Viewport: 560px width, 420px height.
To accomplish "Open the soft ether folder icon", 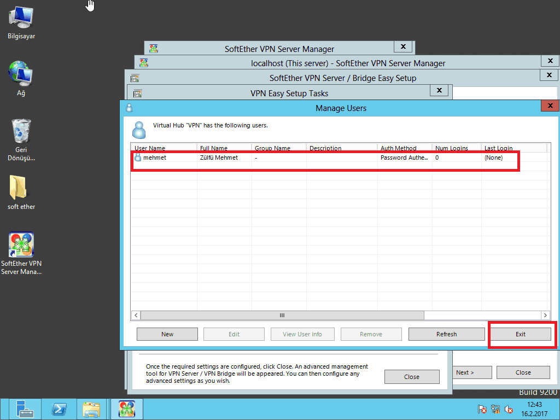I will tap(21, 188).
